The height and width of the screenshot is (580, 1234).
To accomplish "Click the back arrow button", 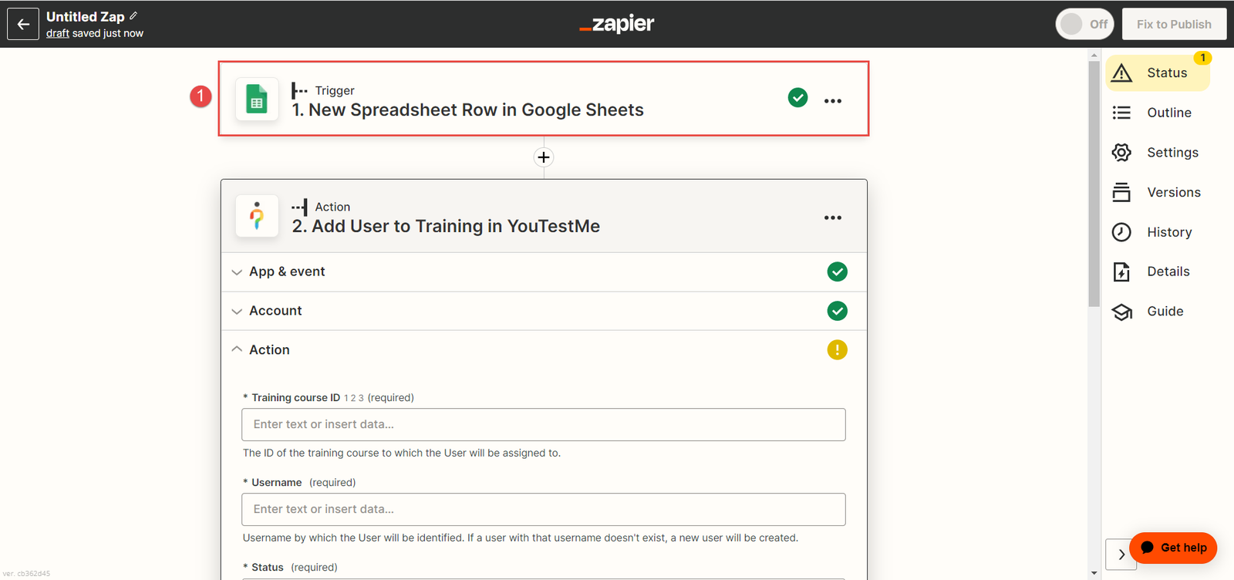I will tap(23, 24).
